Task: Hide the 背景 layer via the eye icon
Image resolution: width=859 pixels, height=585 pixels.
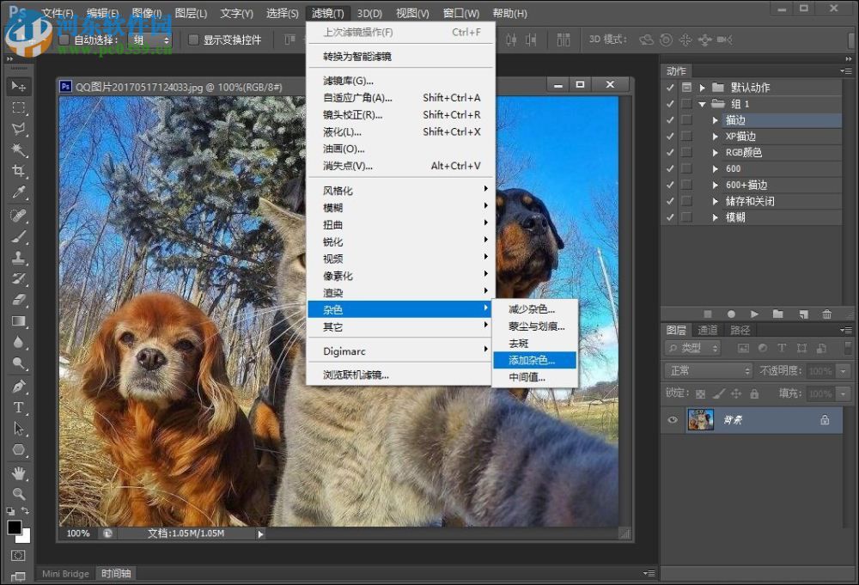Action: coord(673,420)
